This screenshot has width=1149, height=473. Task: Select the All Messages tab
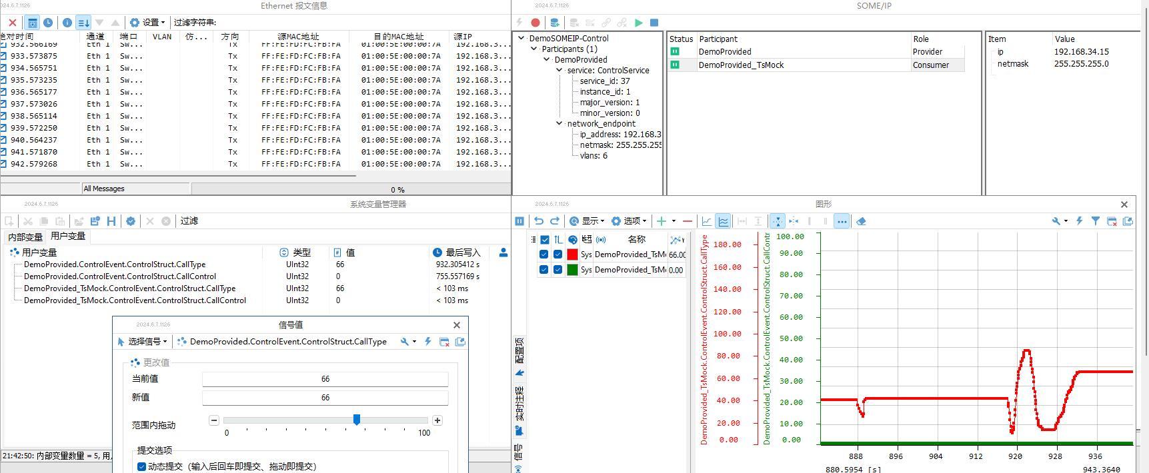[104, 189]
